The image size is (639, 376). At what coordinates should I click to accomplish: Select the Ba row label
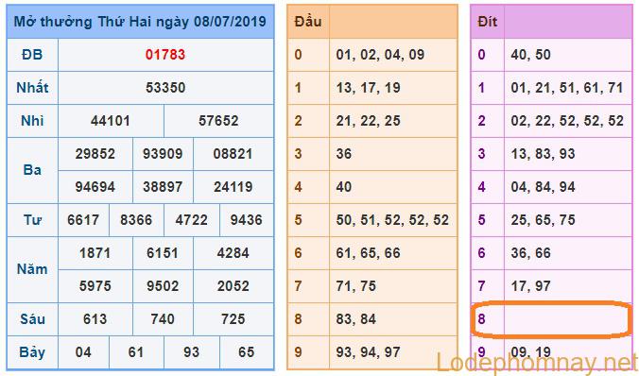tap(32, 170)
